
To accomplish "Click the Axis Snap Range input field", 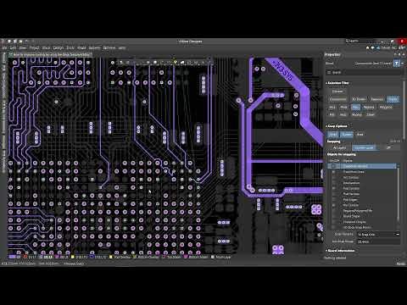I will tap(378, 241).
